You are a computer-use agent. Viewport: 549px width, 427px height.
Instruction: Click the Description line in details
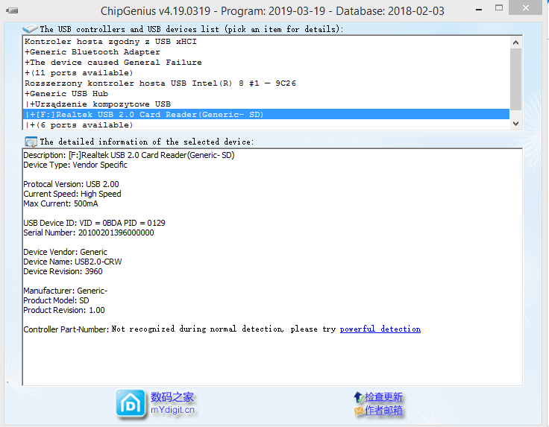[129, 155]
